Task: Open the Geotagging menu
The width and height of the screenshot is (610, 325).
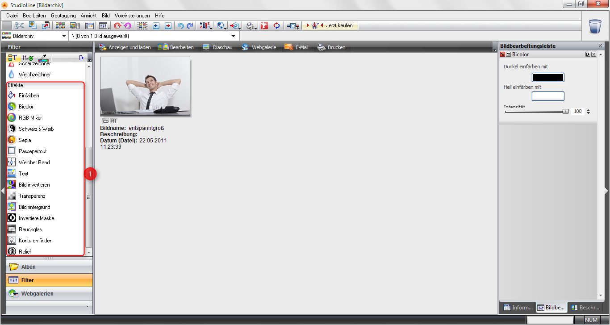Action: [x=63, y=16]
